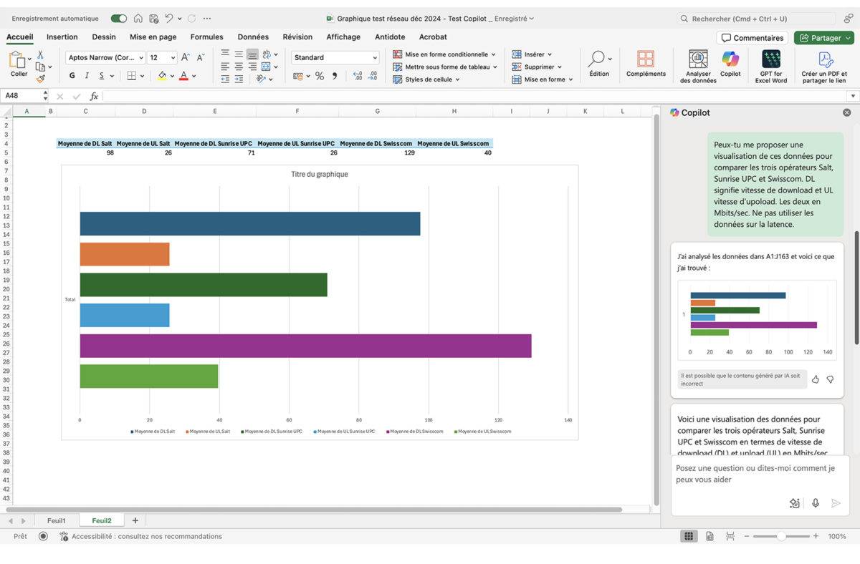860x564 pixels.
Task: Click the Coller paste icon
Action: point(16,61)
